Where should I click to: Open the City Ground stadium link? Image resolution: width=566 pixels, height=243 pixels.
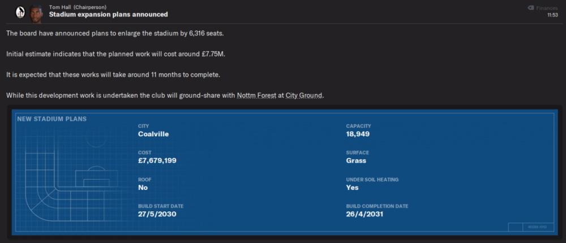tap(303, 96)
